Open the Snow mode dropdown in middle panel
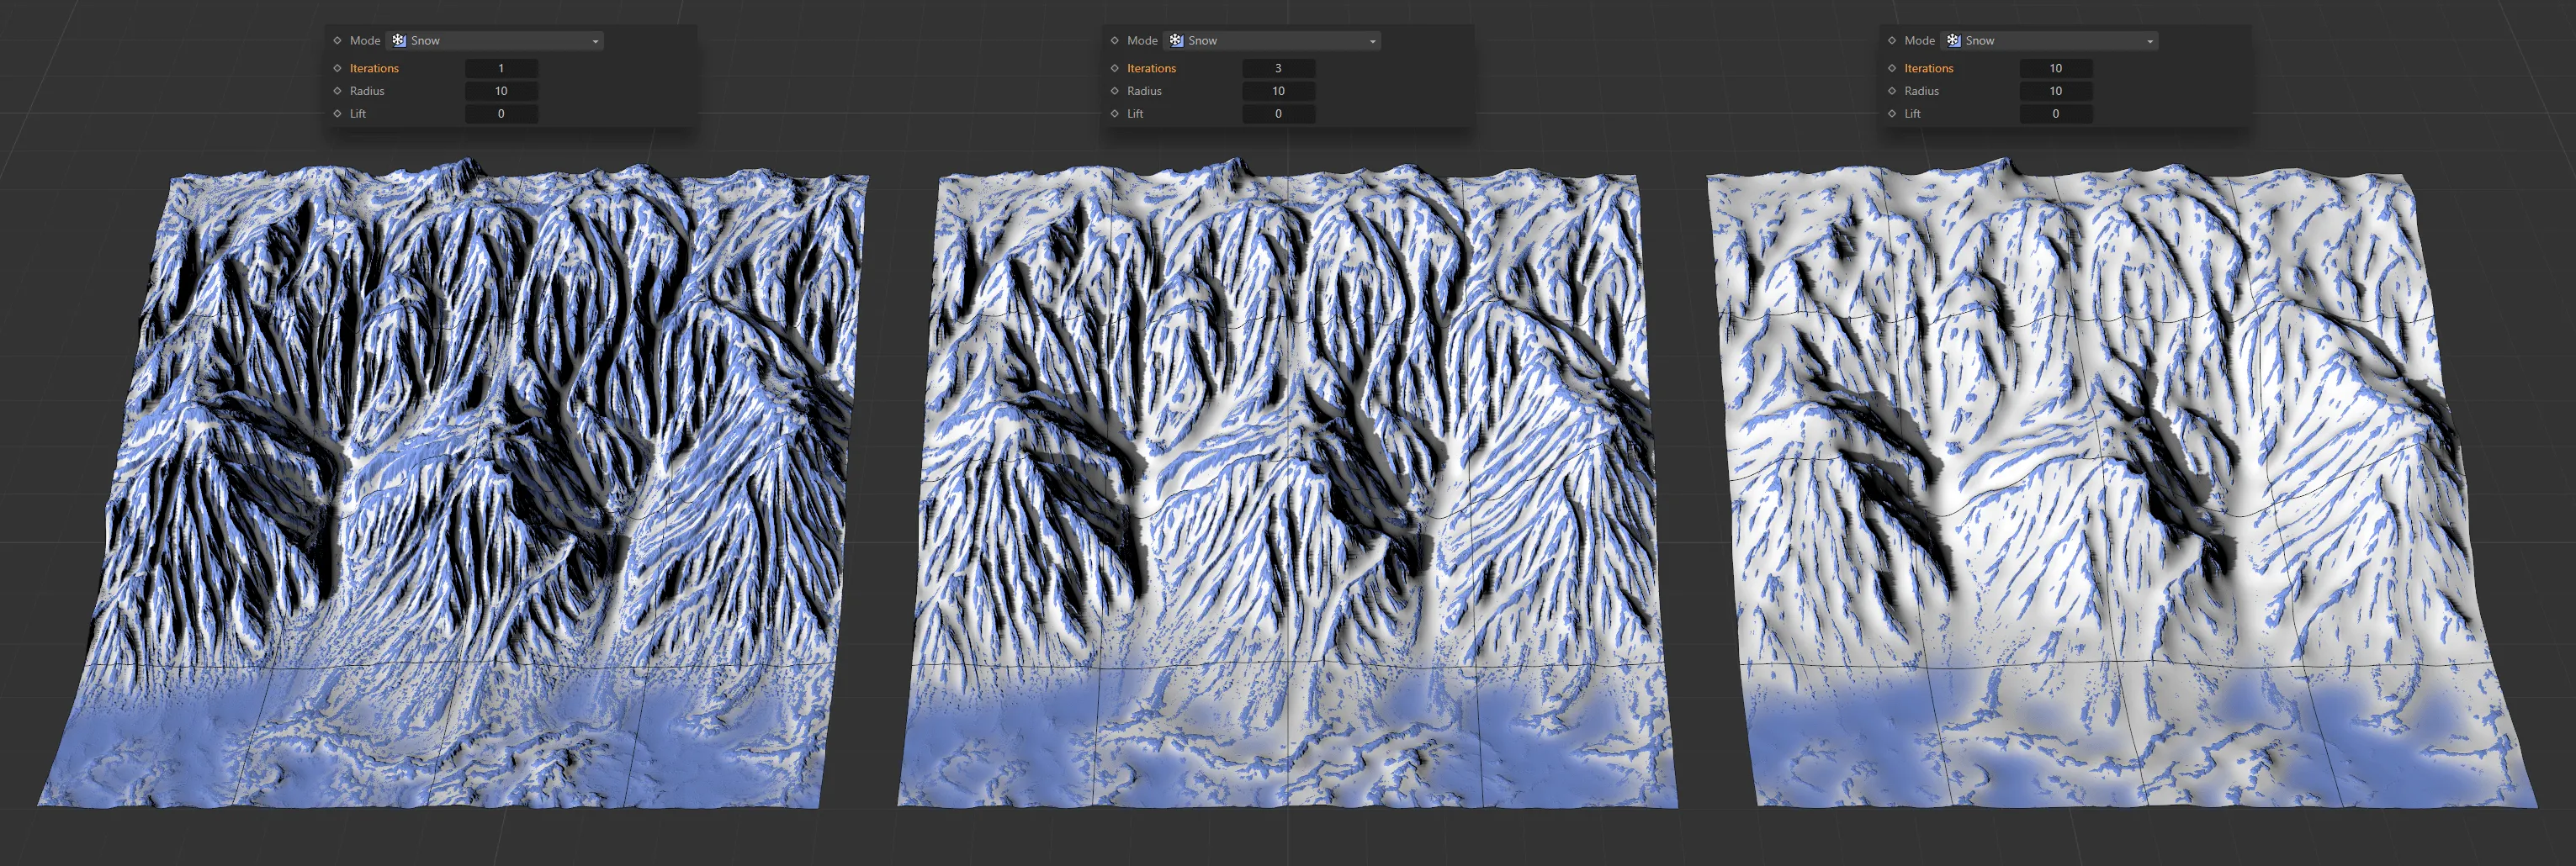Viewport: 2576px width, 866px height. pyautogui.click(x=1373, y=40)
